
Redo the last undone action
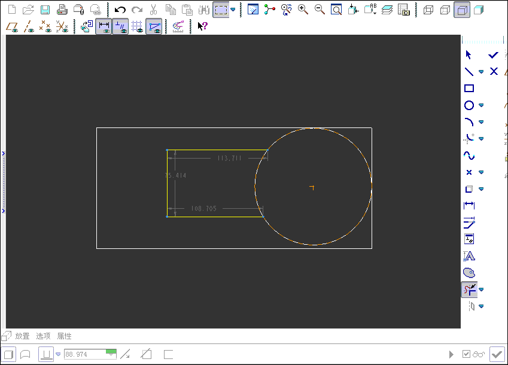click(136, 10)
